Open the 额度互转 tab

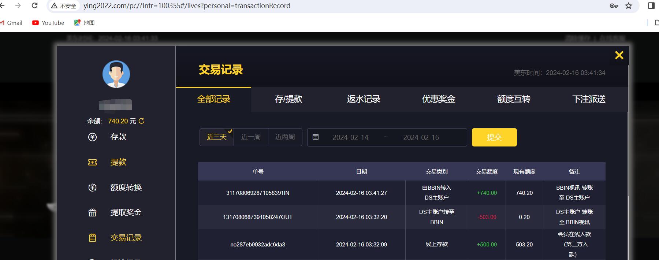coord(514,99)
